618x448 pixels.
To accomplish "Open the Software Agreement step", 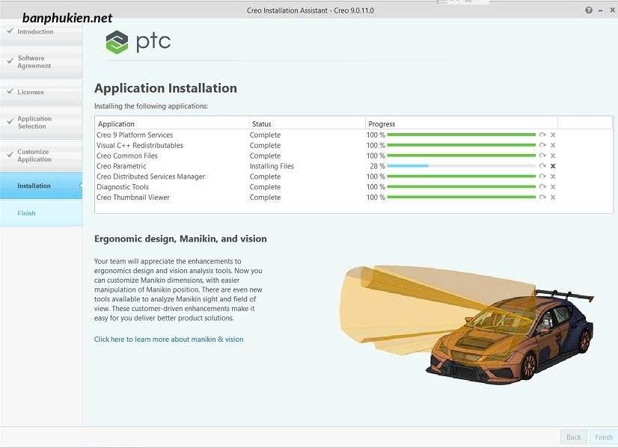I will coord(34,62).
